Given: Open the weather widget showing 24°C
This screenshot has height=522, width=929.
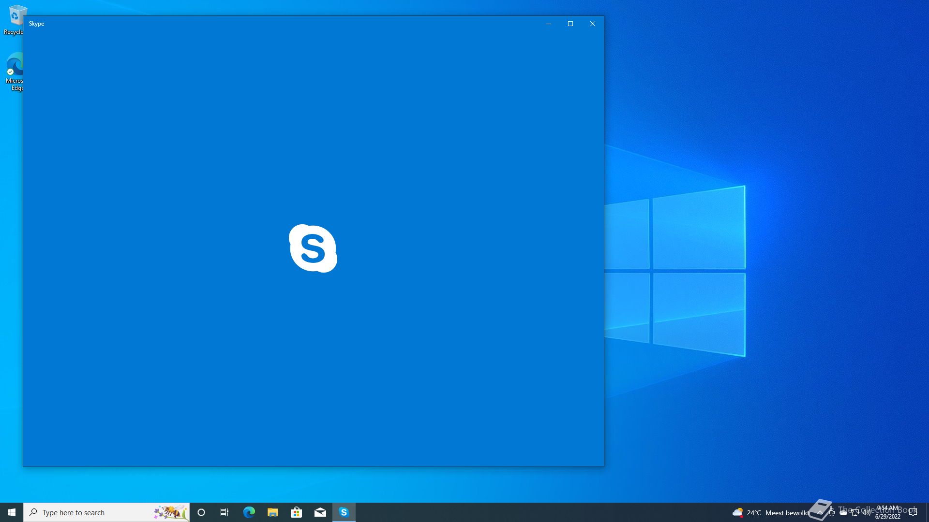Looking at the screenshot, I should 770,512.
